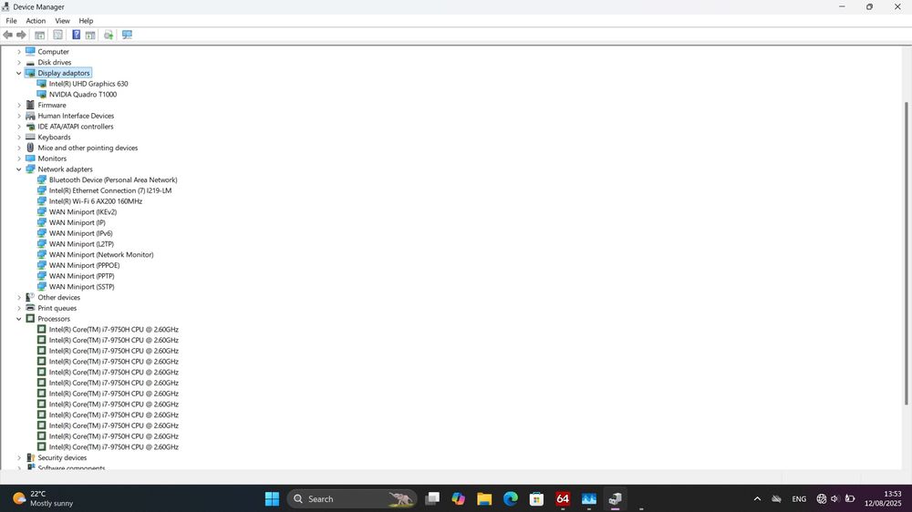Click the network globe tray icon

822,498
